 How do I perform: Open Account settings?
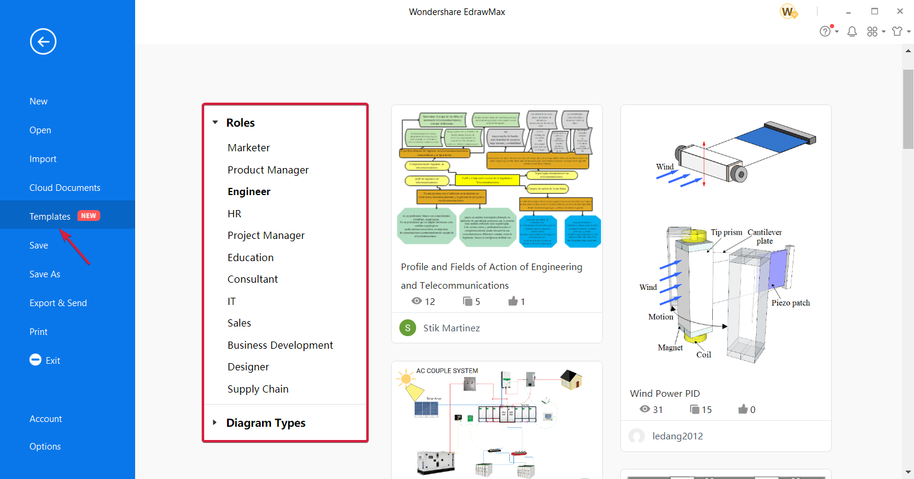coord(46,418)
